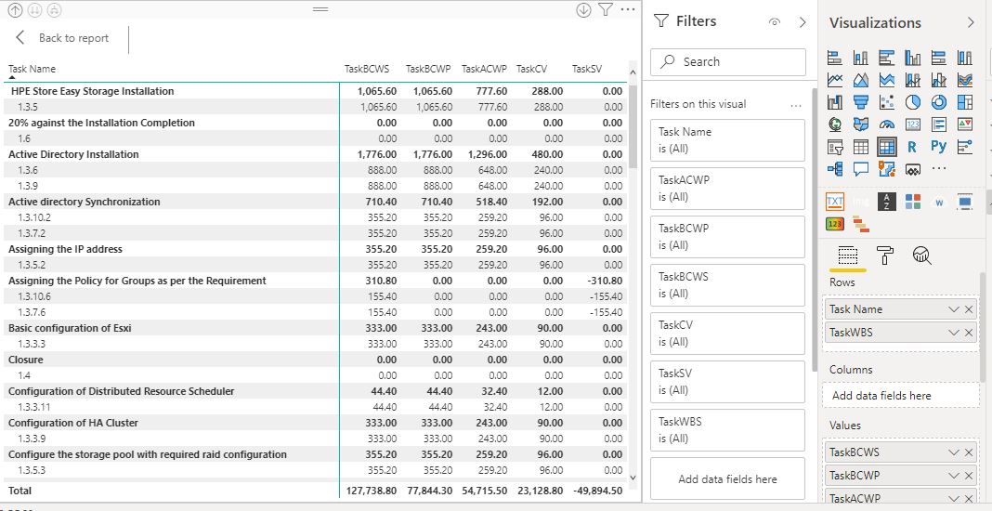Pick the Gantt custom visual
992x511 pixels.
tap(861, 224)
